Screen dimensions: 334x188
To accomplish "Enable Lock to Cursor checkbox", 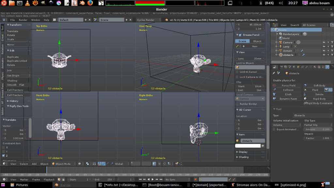I will [237, 72].
